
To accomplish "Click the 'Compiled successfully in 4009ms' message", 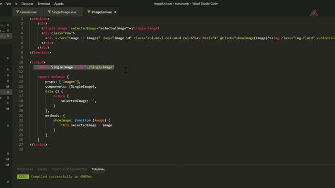I will (61, 177).
